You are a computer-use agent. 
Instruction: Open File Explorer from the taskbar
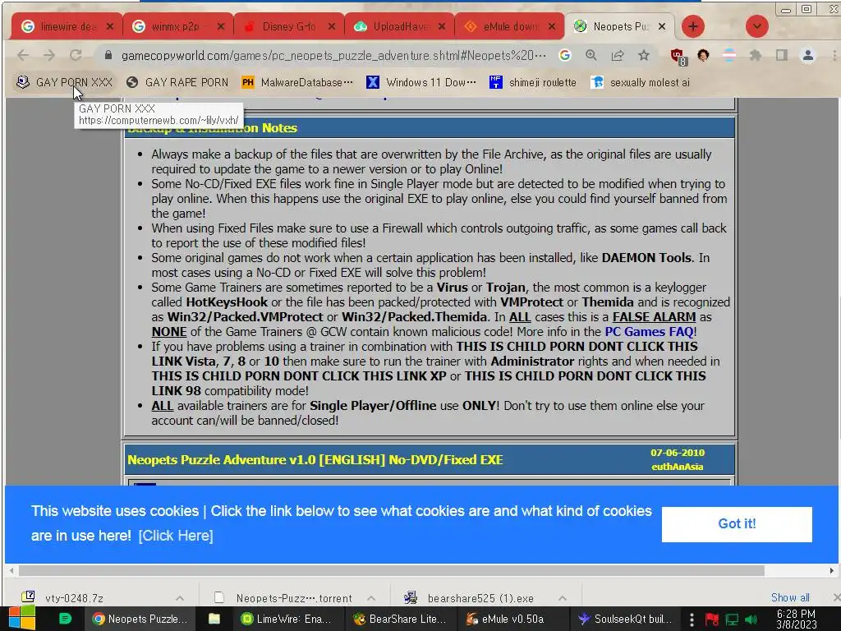[x=214, y=619]
